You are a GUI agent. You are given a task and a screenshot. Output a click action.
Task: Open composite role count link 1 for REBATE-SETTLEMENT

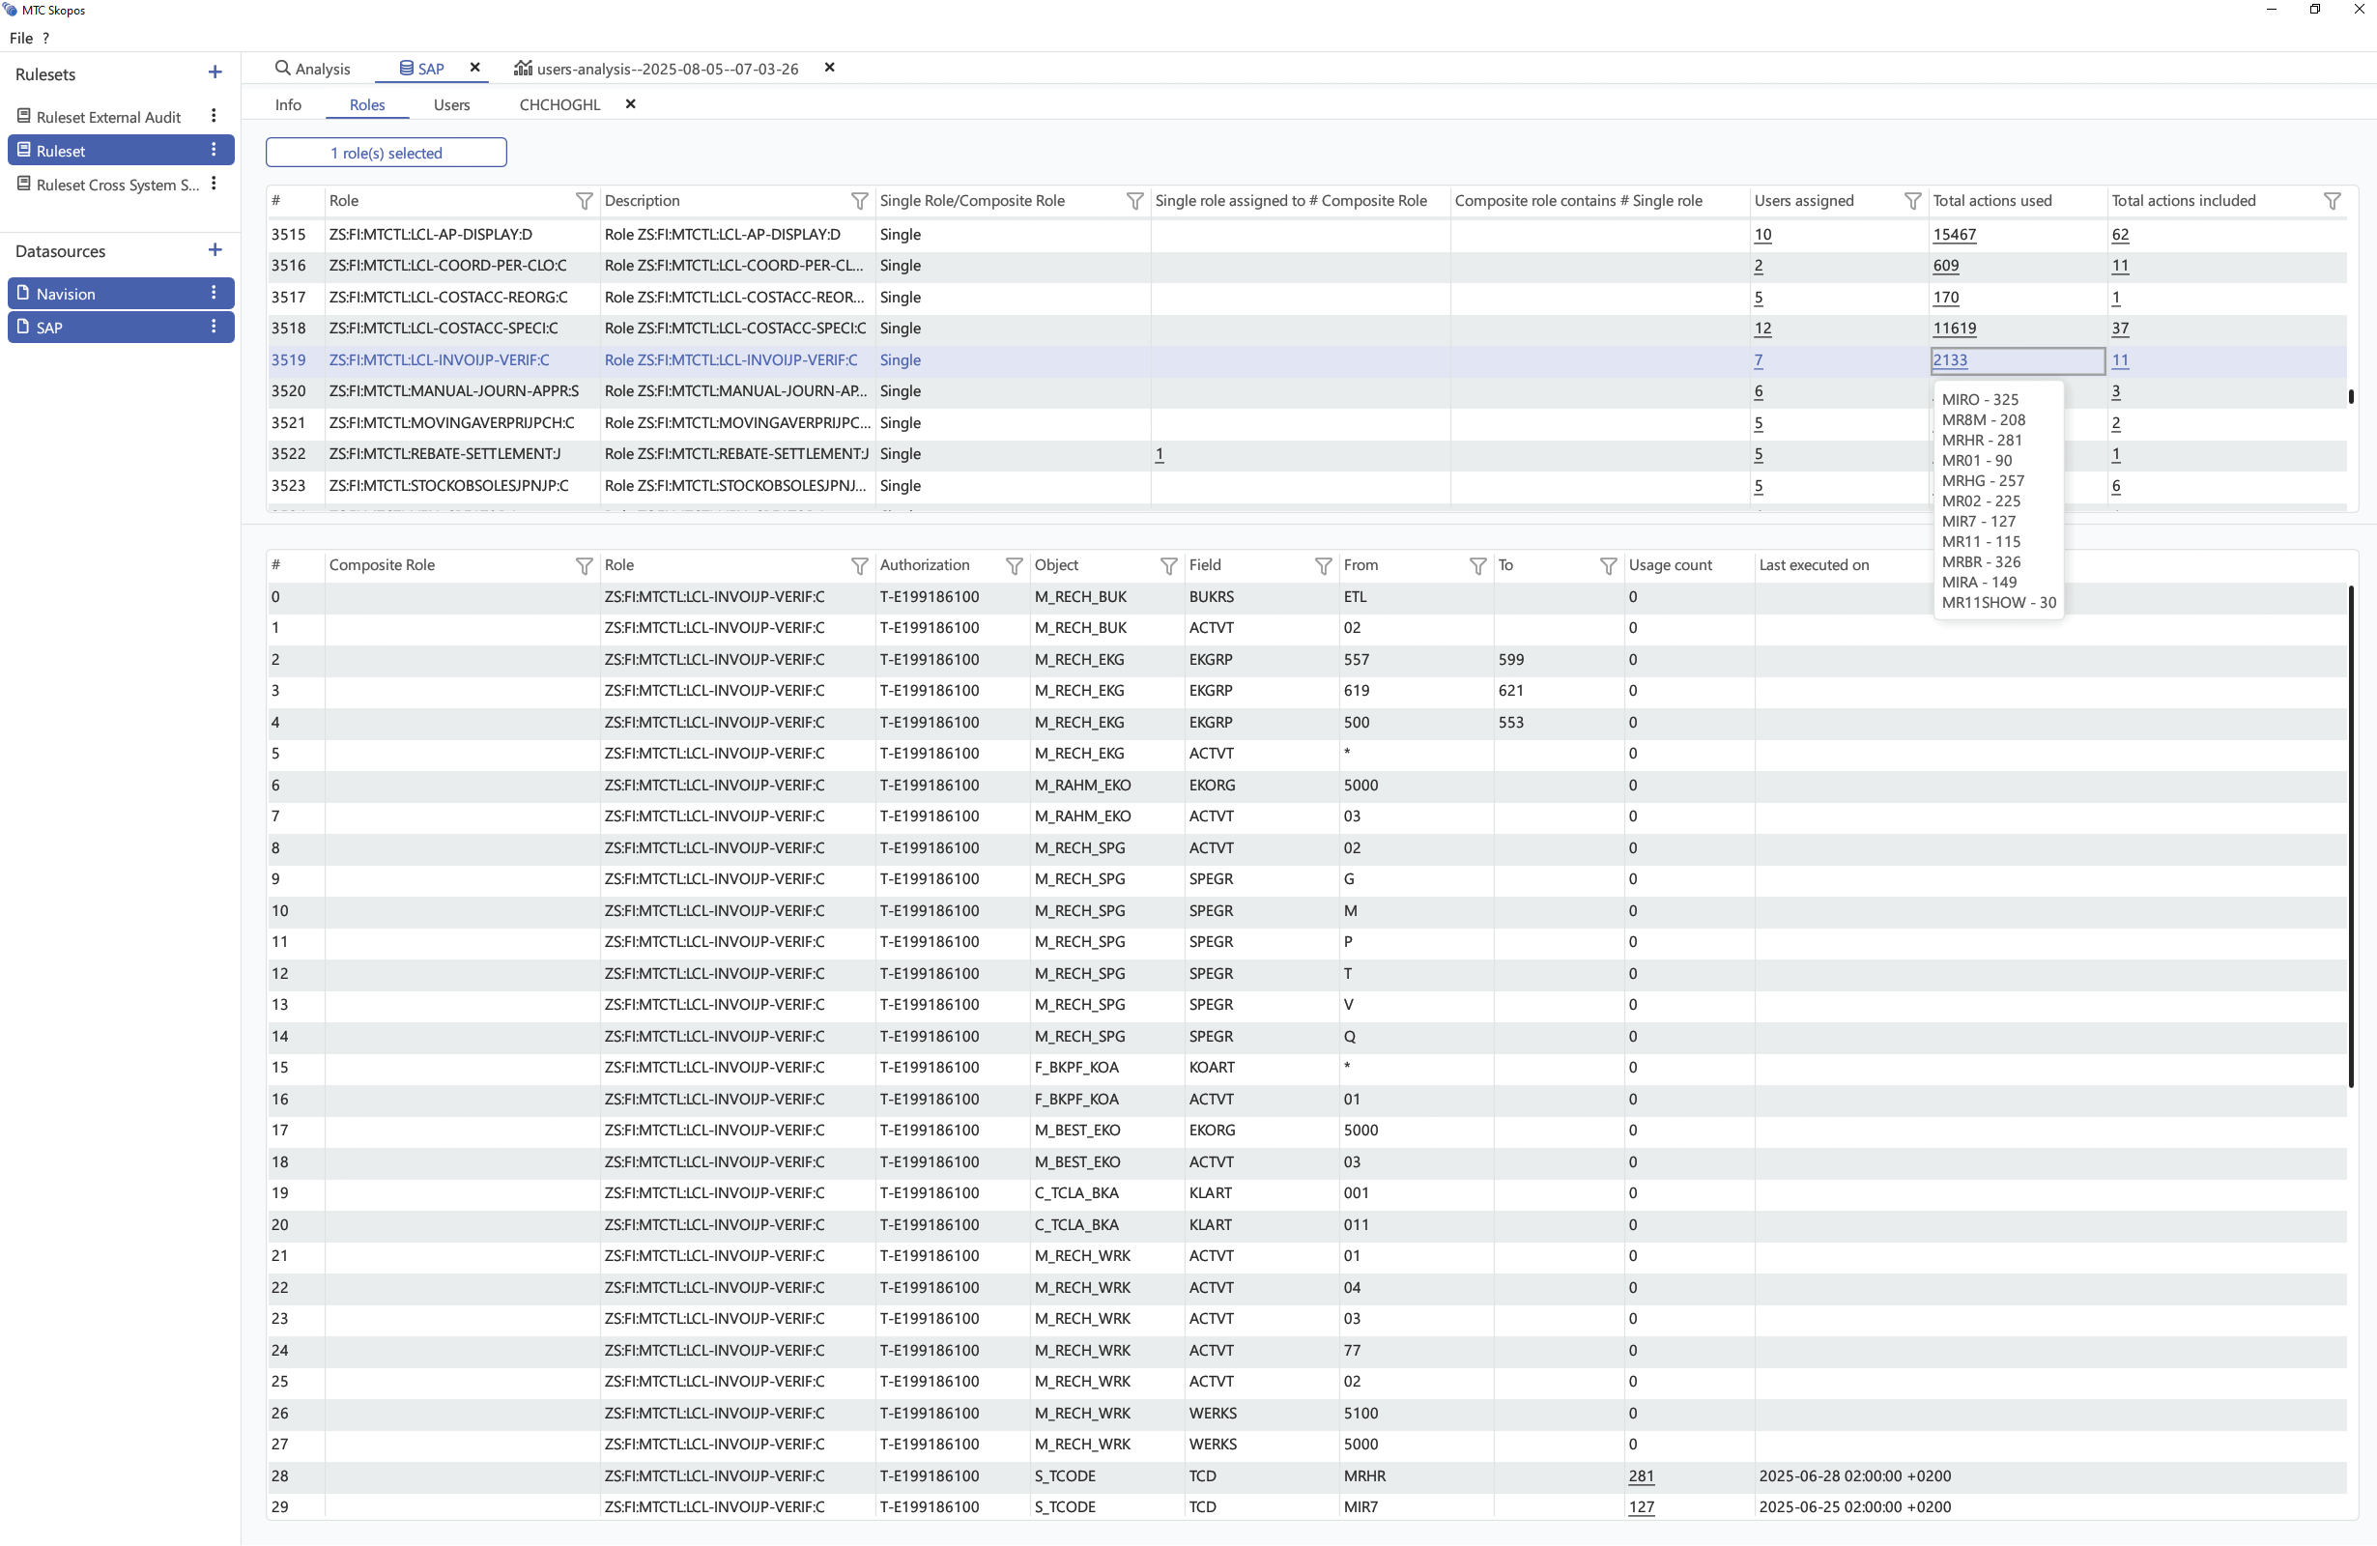(x=1160, y=453)
